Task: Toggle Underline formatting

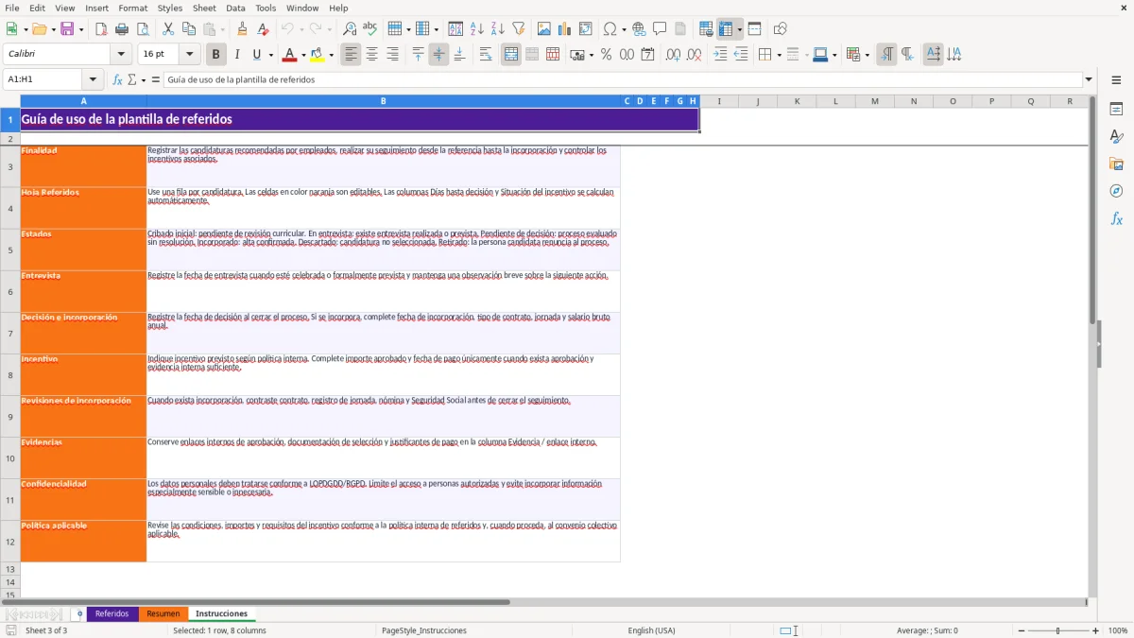Action: tap(257, 55)
